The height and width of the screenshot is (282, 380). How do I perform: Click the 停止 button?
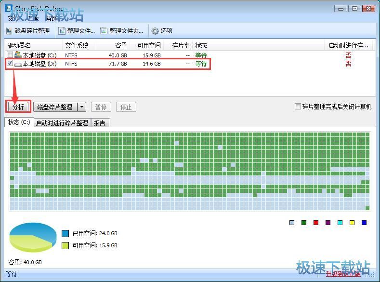pyautogui.click(x=126, y=107)
